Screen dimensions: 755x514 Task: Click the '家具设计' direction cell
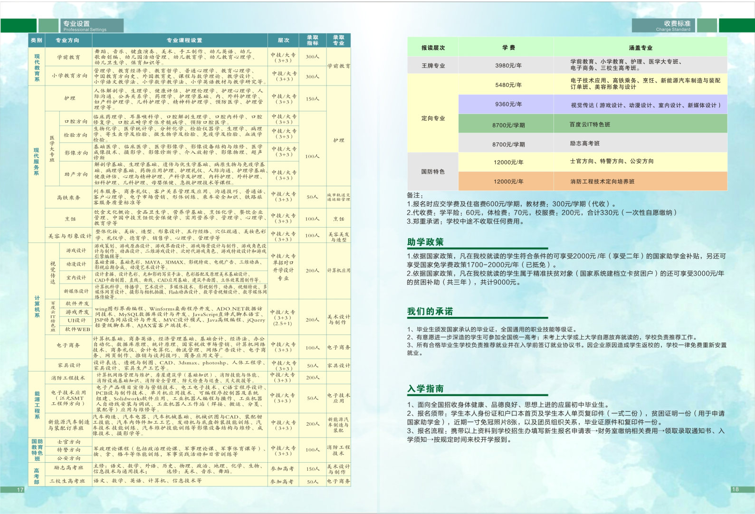point(69,365)
